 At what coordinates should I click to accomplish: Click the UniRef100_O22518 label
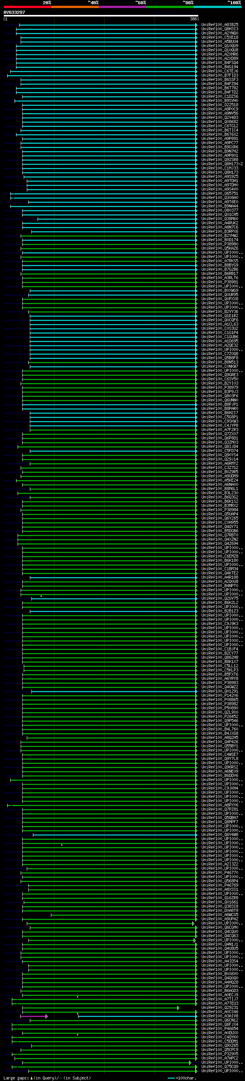pos(220,105)
